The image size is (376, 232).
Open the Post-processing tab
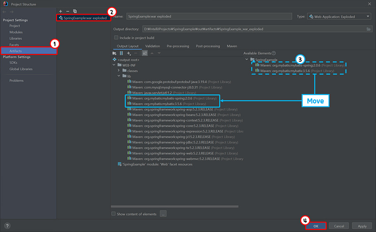click(208, 46)
